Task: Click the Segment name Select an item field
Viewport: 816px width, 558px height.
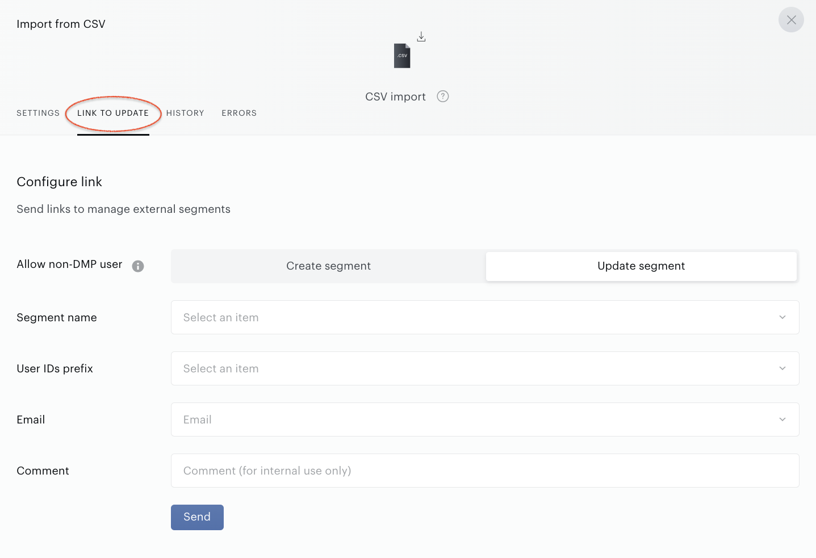Action: point(485,317)
